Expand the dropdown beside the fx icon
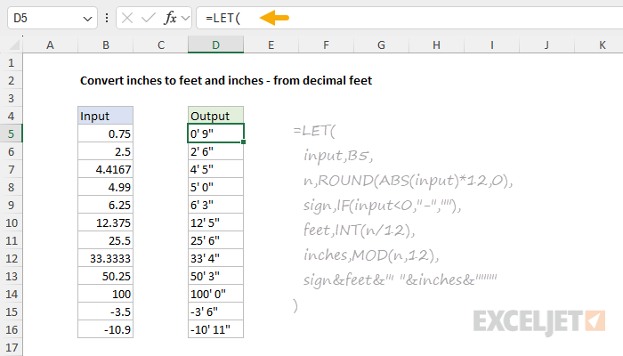 click(x=185, y=19)
